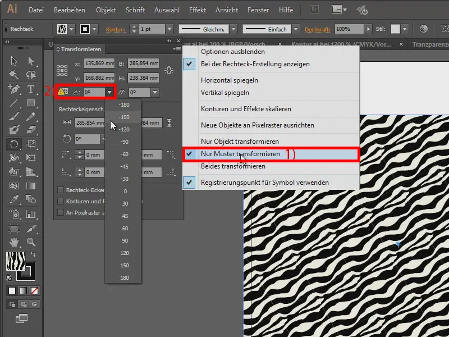Select the Paintbrush tool

tap(13, 116)
